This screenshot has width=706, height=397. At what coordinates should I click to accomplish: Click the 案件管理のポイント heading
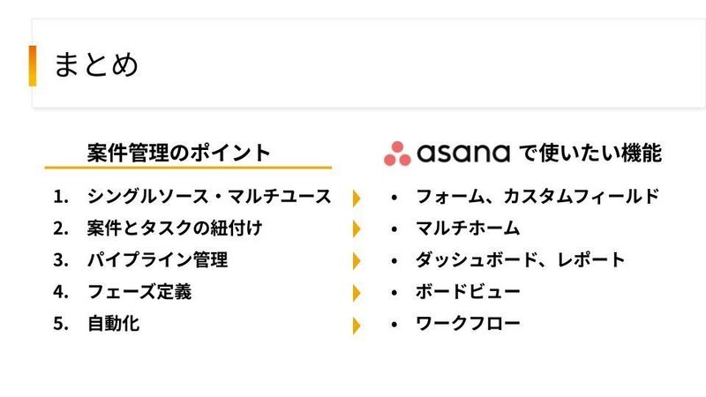click(x=179, y=153)
